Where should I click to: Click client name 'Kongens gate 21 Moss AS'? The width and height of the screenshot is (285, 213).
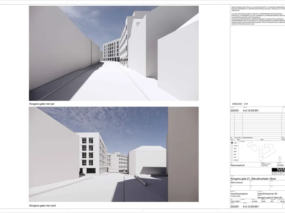coord(270,198)
